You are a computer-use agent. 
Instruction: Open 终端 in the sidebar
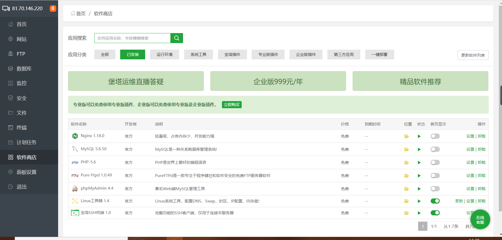[x=29, y=128]
